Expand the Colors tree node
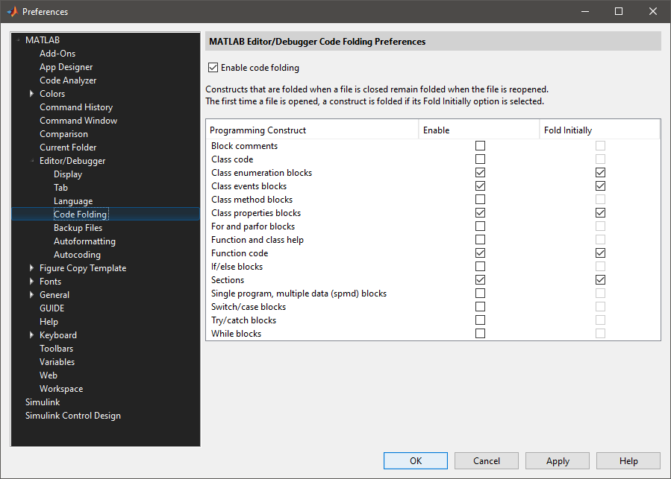This screenshot has width=671, height=479. 31,94
